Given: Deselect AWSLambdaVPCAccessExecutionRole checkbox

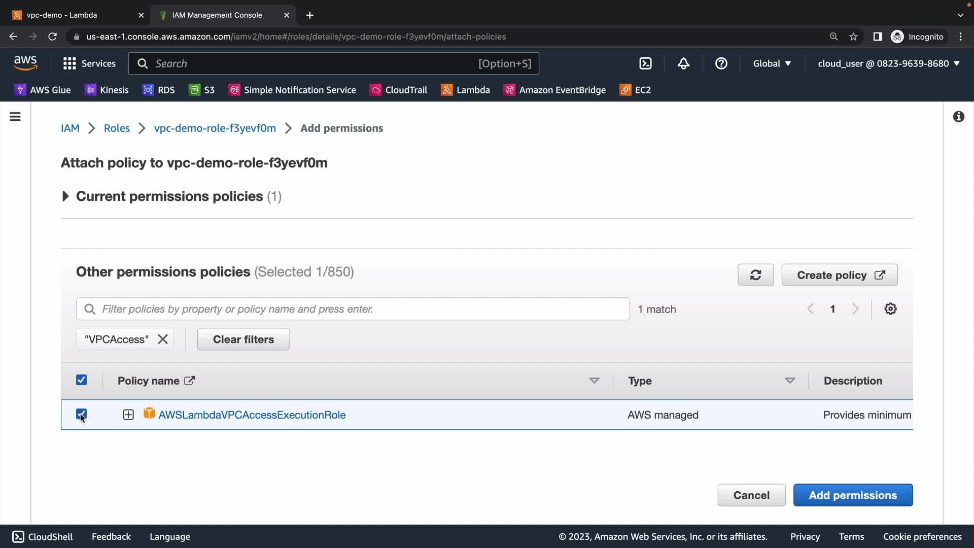Looking at the screenshot, I should (81, 414).
